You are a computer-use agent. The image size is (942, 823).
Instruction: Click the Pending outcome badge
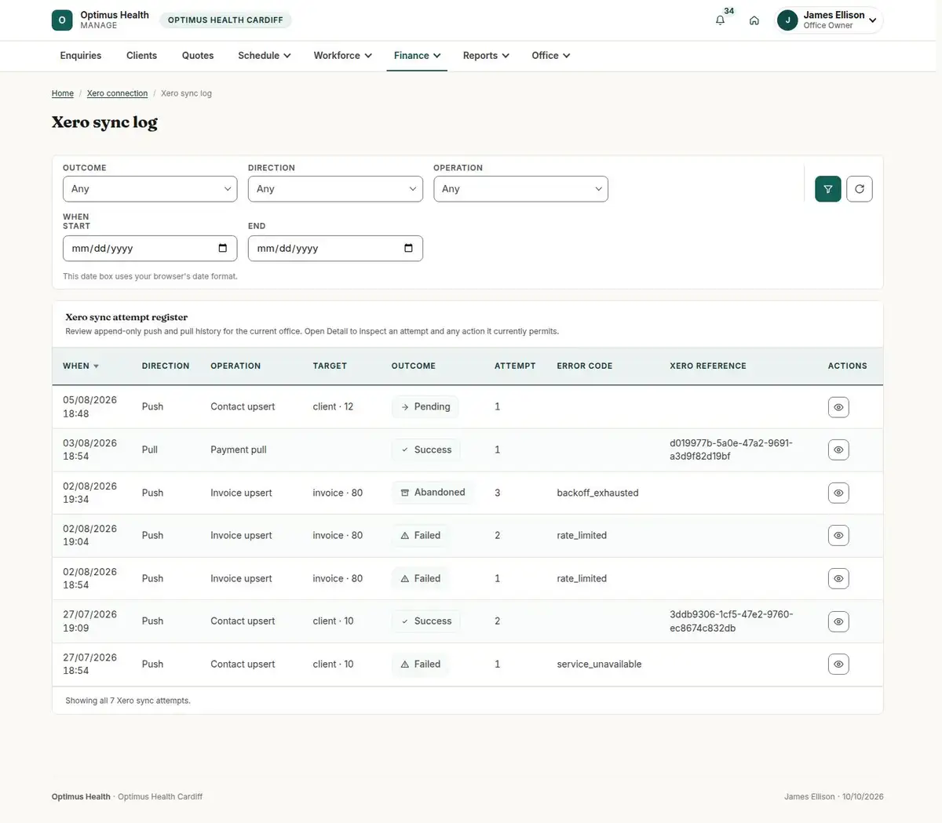[x=425, y=406]
